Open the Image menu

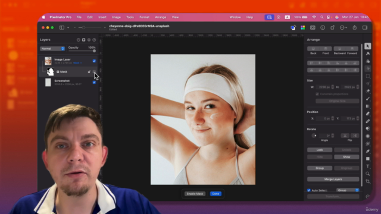(117, 17)
